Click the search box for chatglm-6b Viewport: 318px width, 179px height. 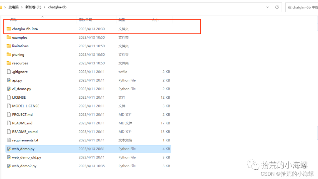[302, 7]
